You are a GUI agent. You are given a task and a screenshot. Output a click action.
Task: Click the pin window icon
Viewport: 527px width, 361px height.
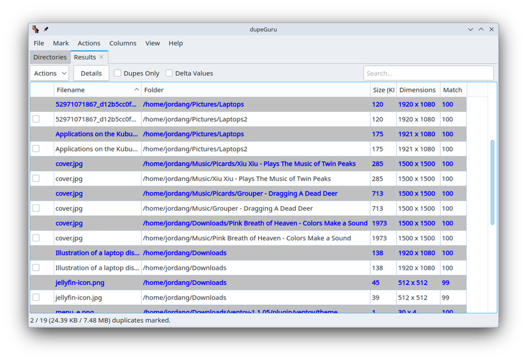click(x=46, y=29)
